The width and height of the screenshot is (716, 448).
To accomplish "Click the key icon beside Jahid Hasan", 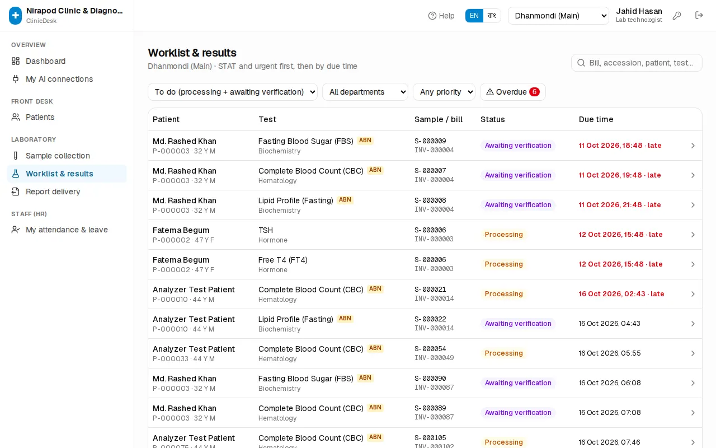I will (x=677, y=16).
